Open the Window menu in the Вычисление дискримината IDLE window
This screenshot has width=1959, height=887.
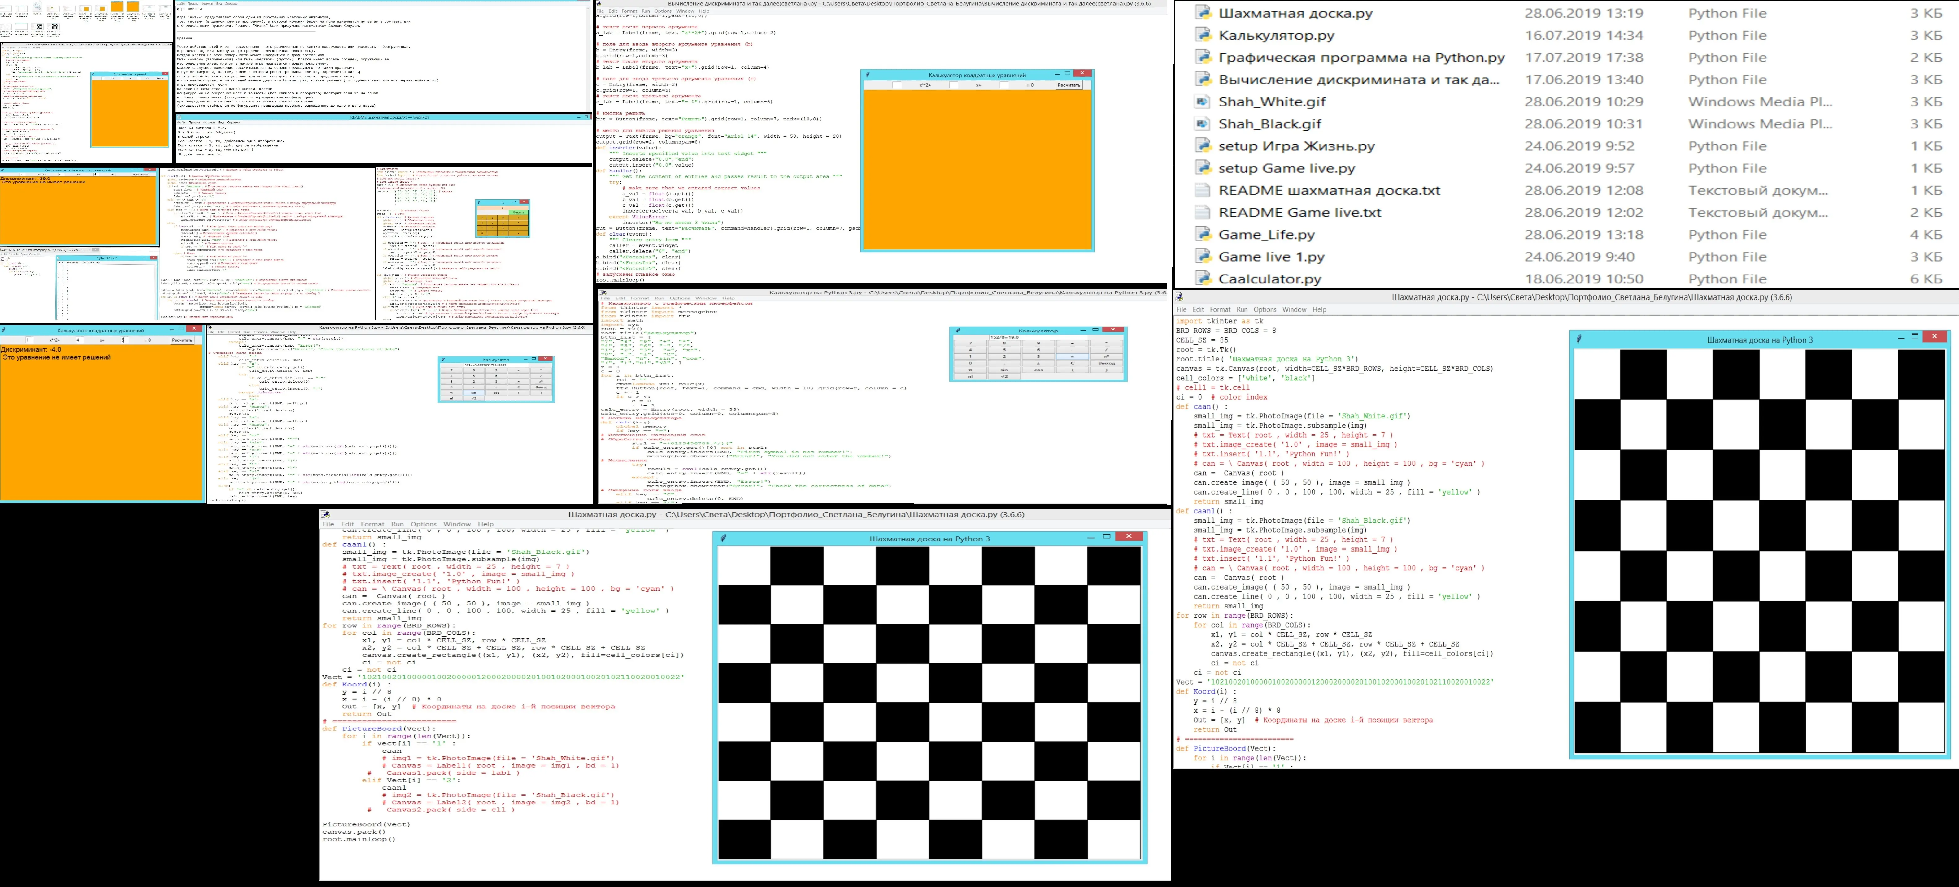(685, 11)
